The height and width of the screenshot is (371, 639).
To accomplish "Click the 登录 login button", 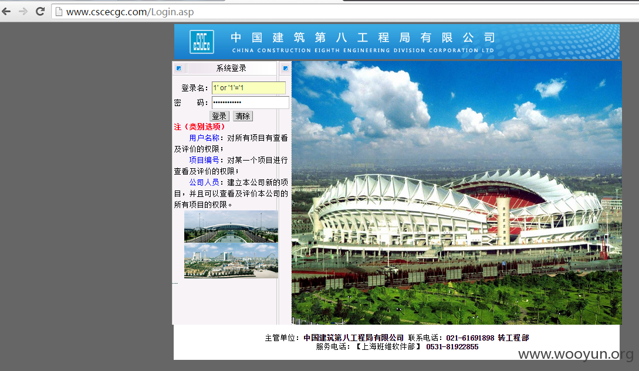I will [x=219, y=116].
